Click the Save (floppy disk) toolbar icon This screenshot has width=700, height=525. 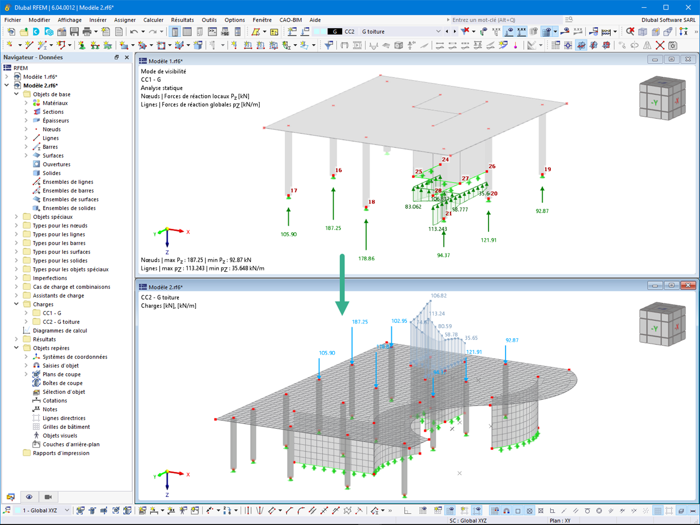coord(74,31)
